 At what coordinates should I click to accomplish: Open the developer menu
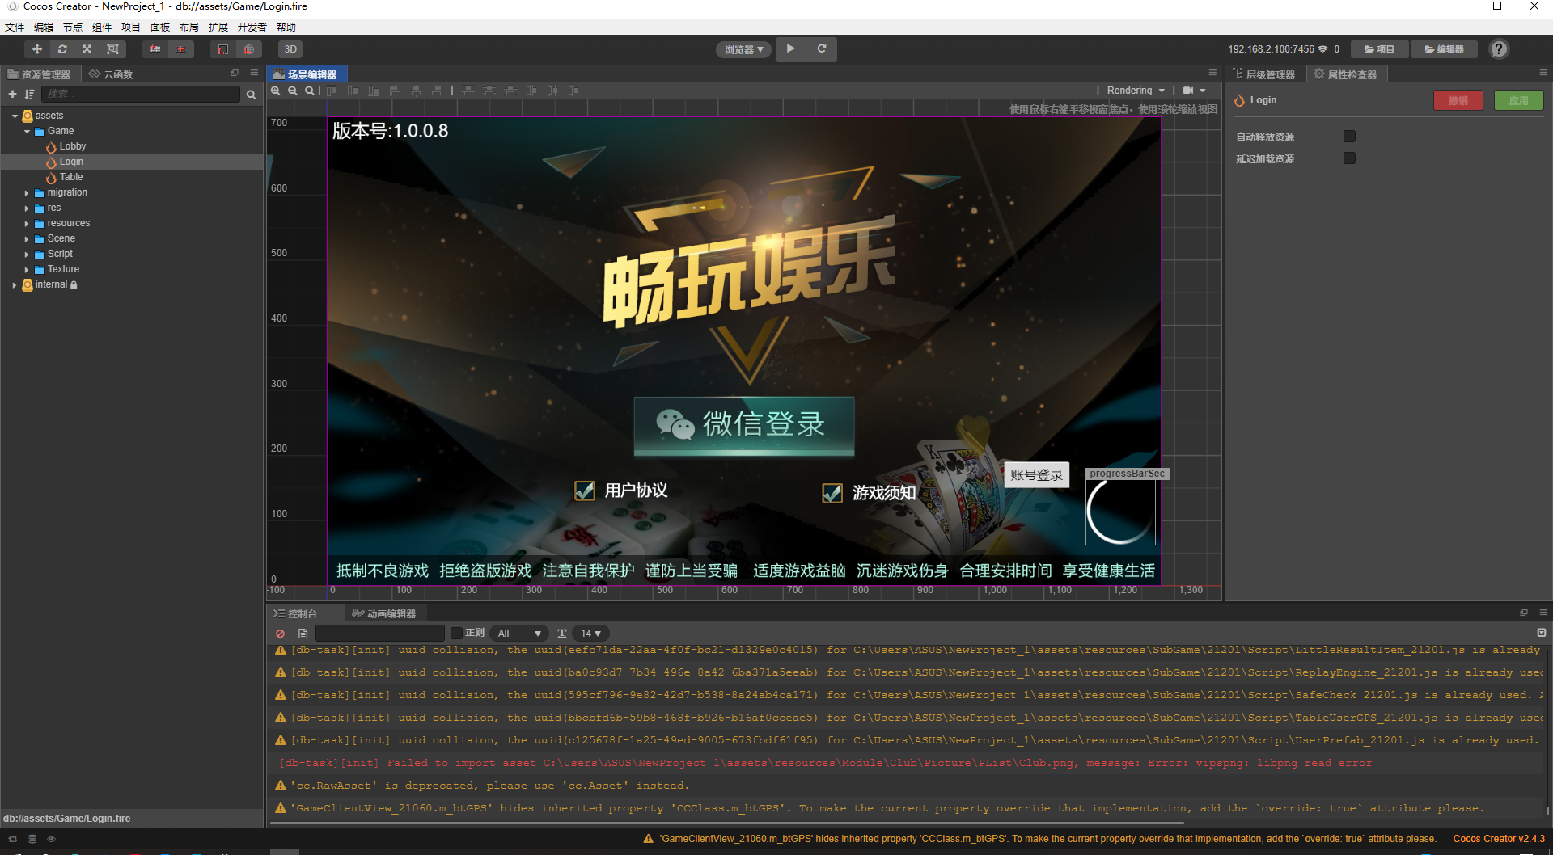[x=252, y=27]
